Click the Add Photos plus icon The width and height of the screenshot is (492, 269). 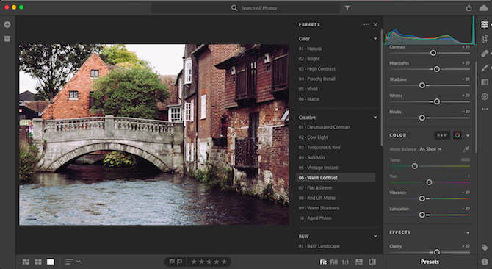(x=7, y=24)
